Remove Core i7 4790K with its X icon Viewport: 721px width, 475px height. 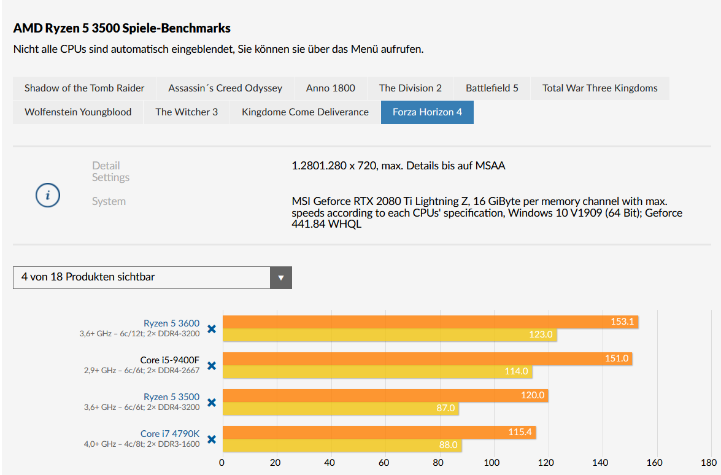click(212, 439)
